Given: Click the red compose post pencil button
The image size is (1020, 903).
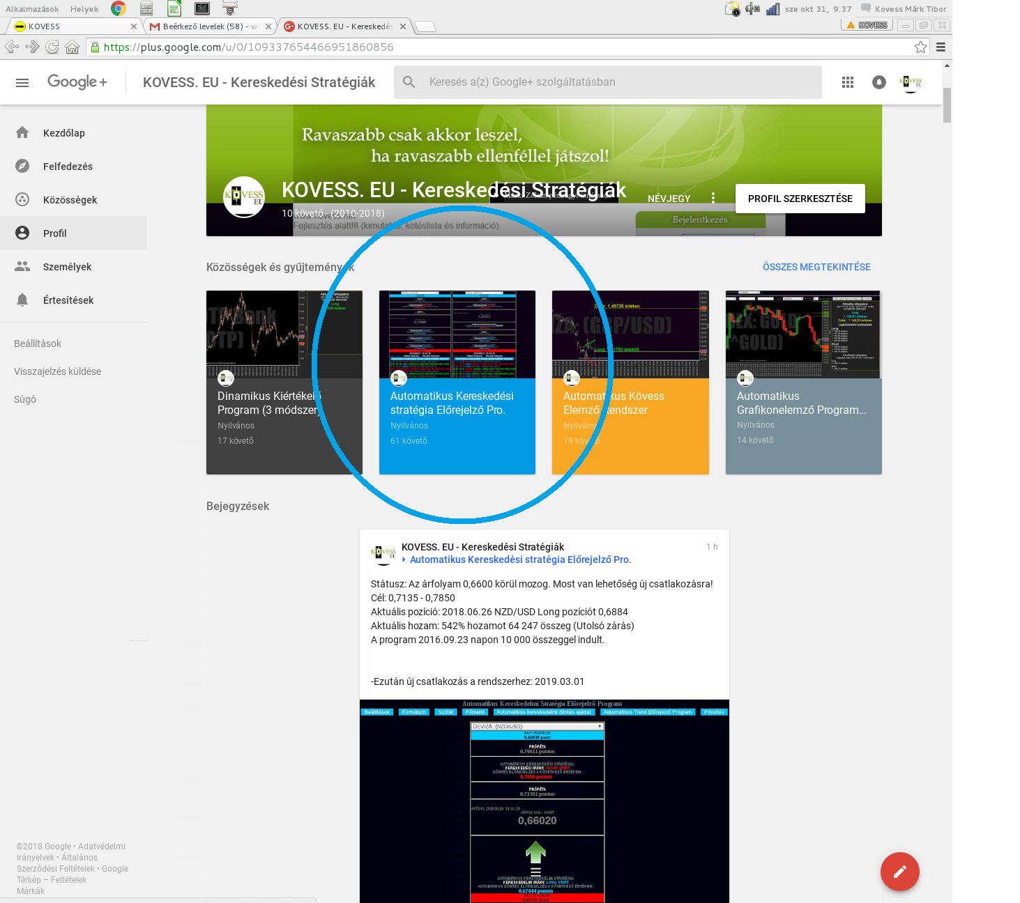Looking at the screenshot, I should 900,871.
